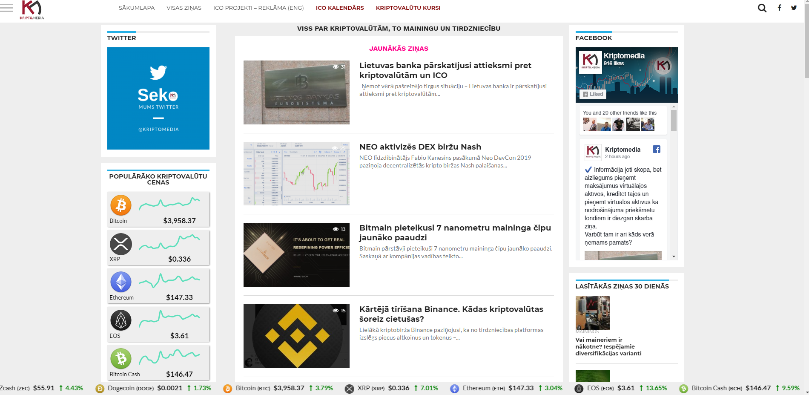
Task: Click the Dogecoin icon in the bottom ticker
Action: 100,388
